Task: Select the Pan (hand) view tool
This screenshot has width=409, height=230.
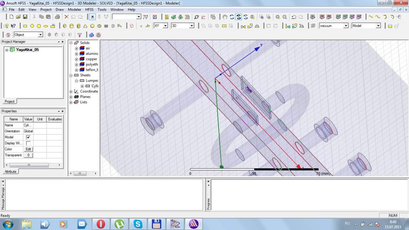Action: (x=225, y=17)
